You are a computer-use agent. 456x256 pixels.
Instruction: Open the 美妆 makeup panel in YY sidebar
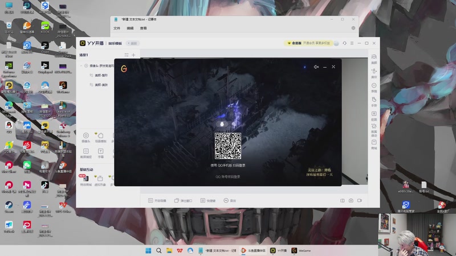pos(374,73)
